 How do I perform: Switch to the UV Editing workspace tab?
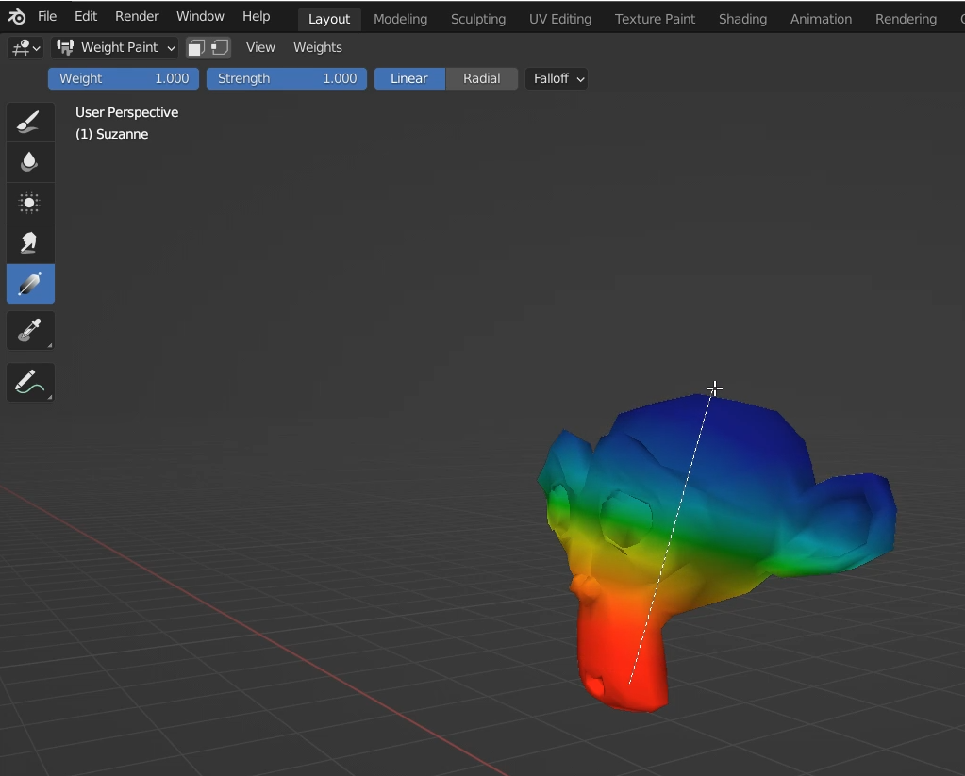[x=560, y=19]
